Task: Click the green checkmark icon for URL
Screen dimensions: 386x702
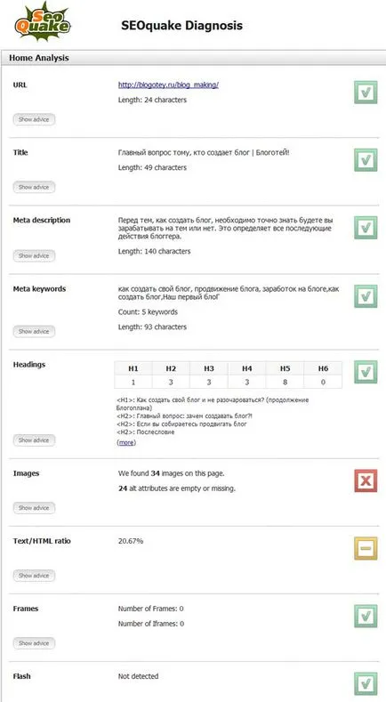Action: pyautogui.click(x=366, y=93)
